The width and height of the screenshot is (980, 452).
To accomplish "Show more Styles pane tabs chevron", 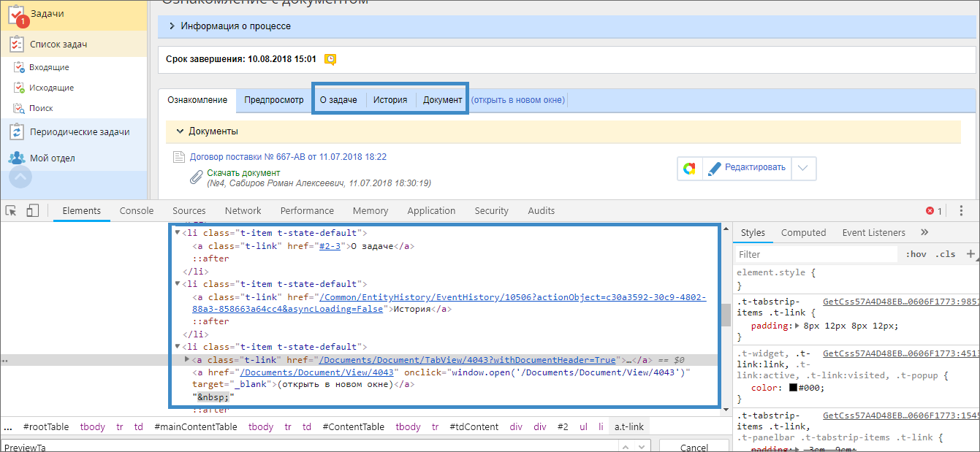I will point(924,232).
